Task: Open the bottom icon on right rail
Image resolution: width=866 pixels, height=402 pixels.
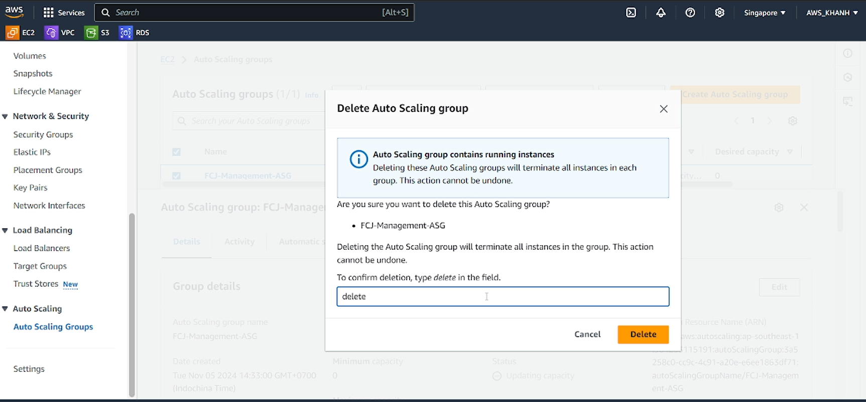Action: click(x=848, y=101)
